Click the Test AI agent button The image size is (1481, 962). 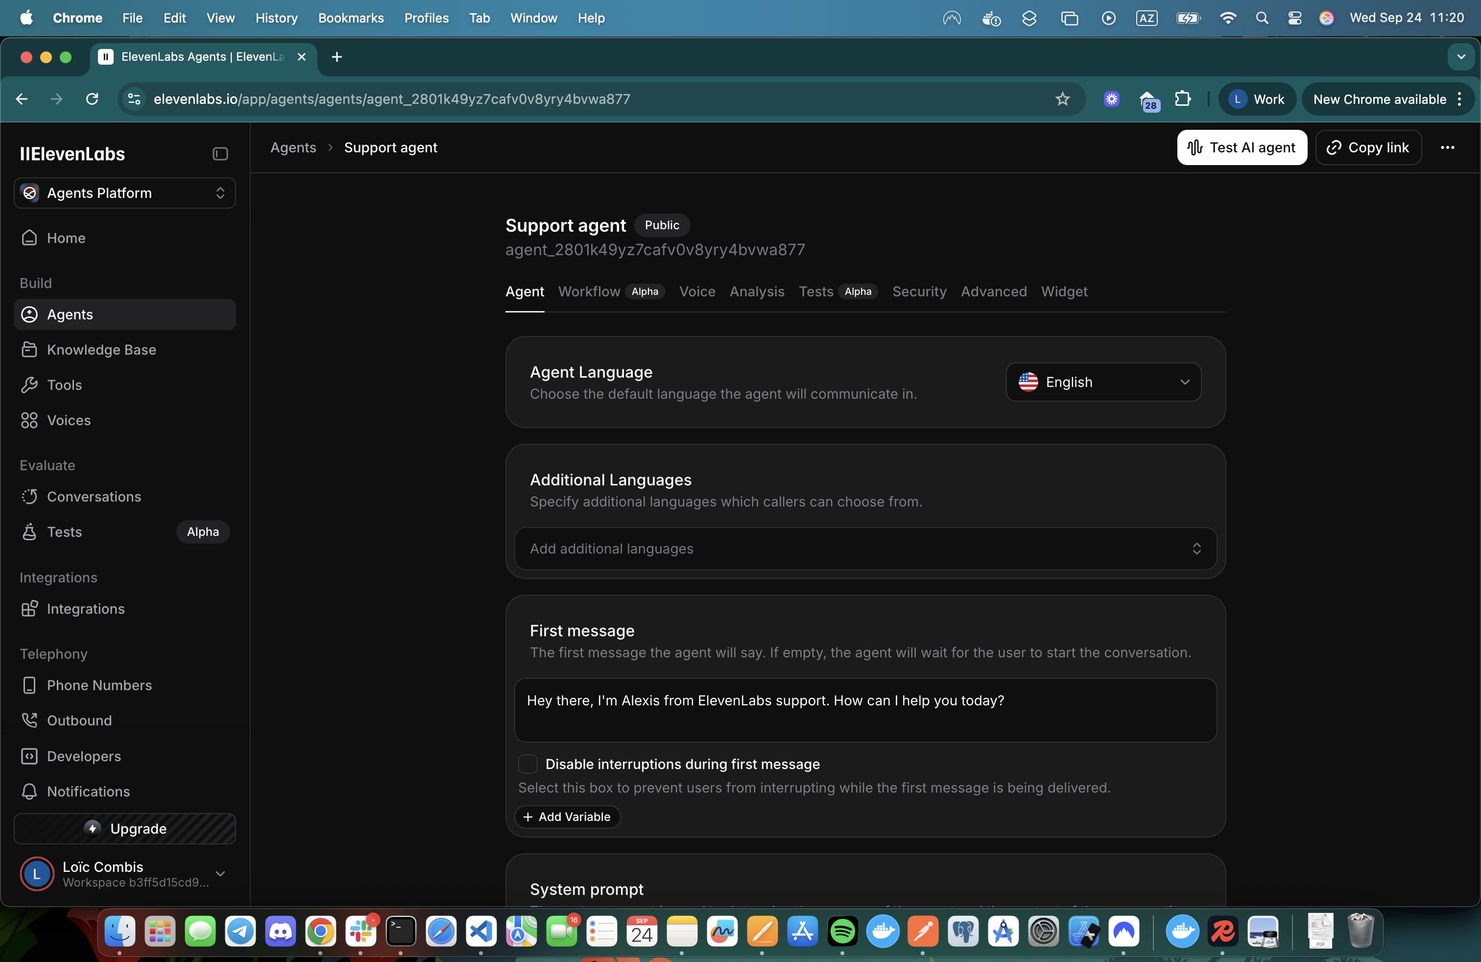coord(1242,147)
